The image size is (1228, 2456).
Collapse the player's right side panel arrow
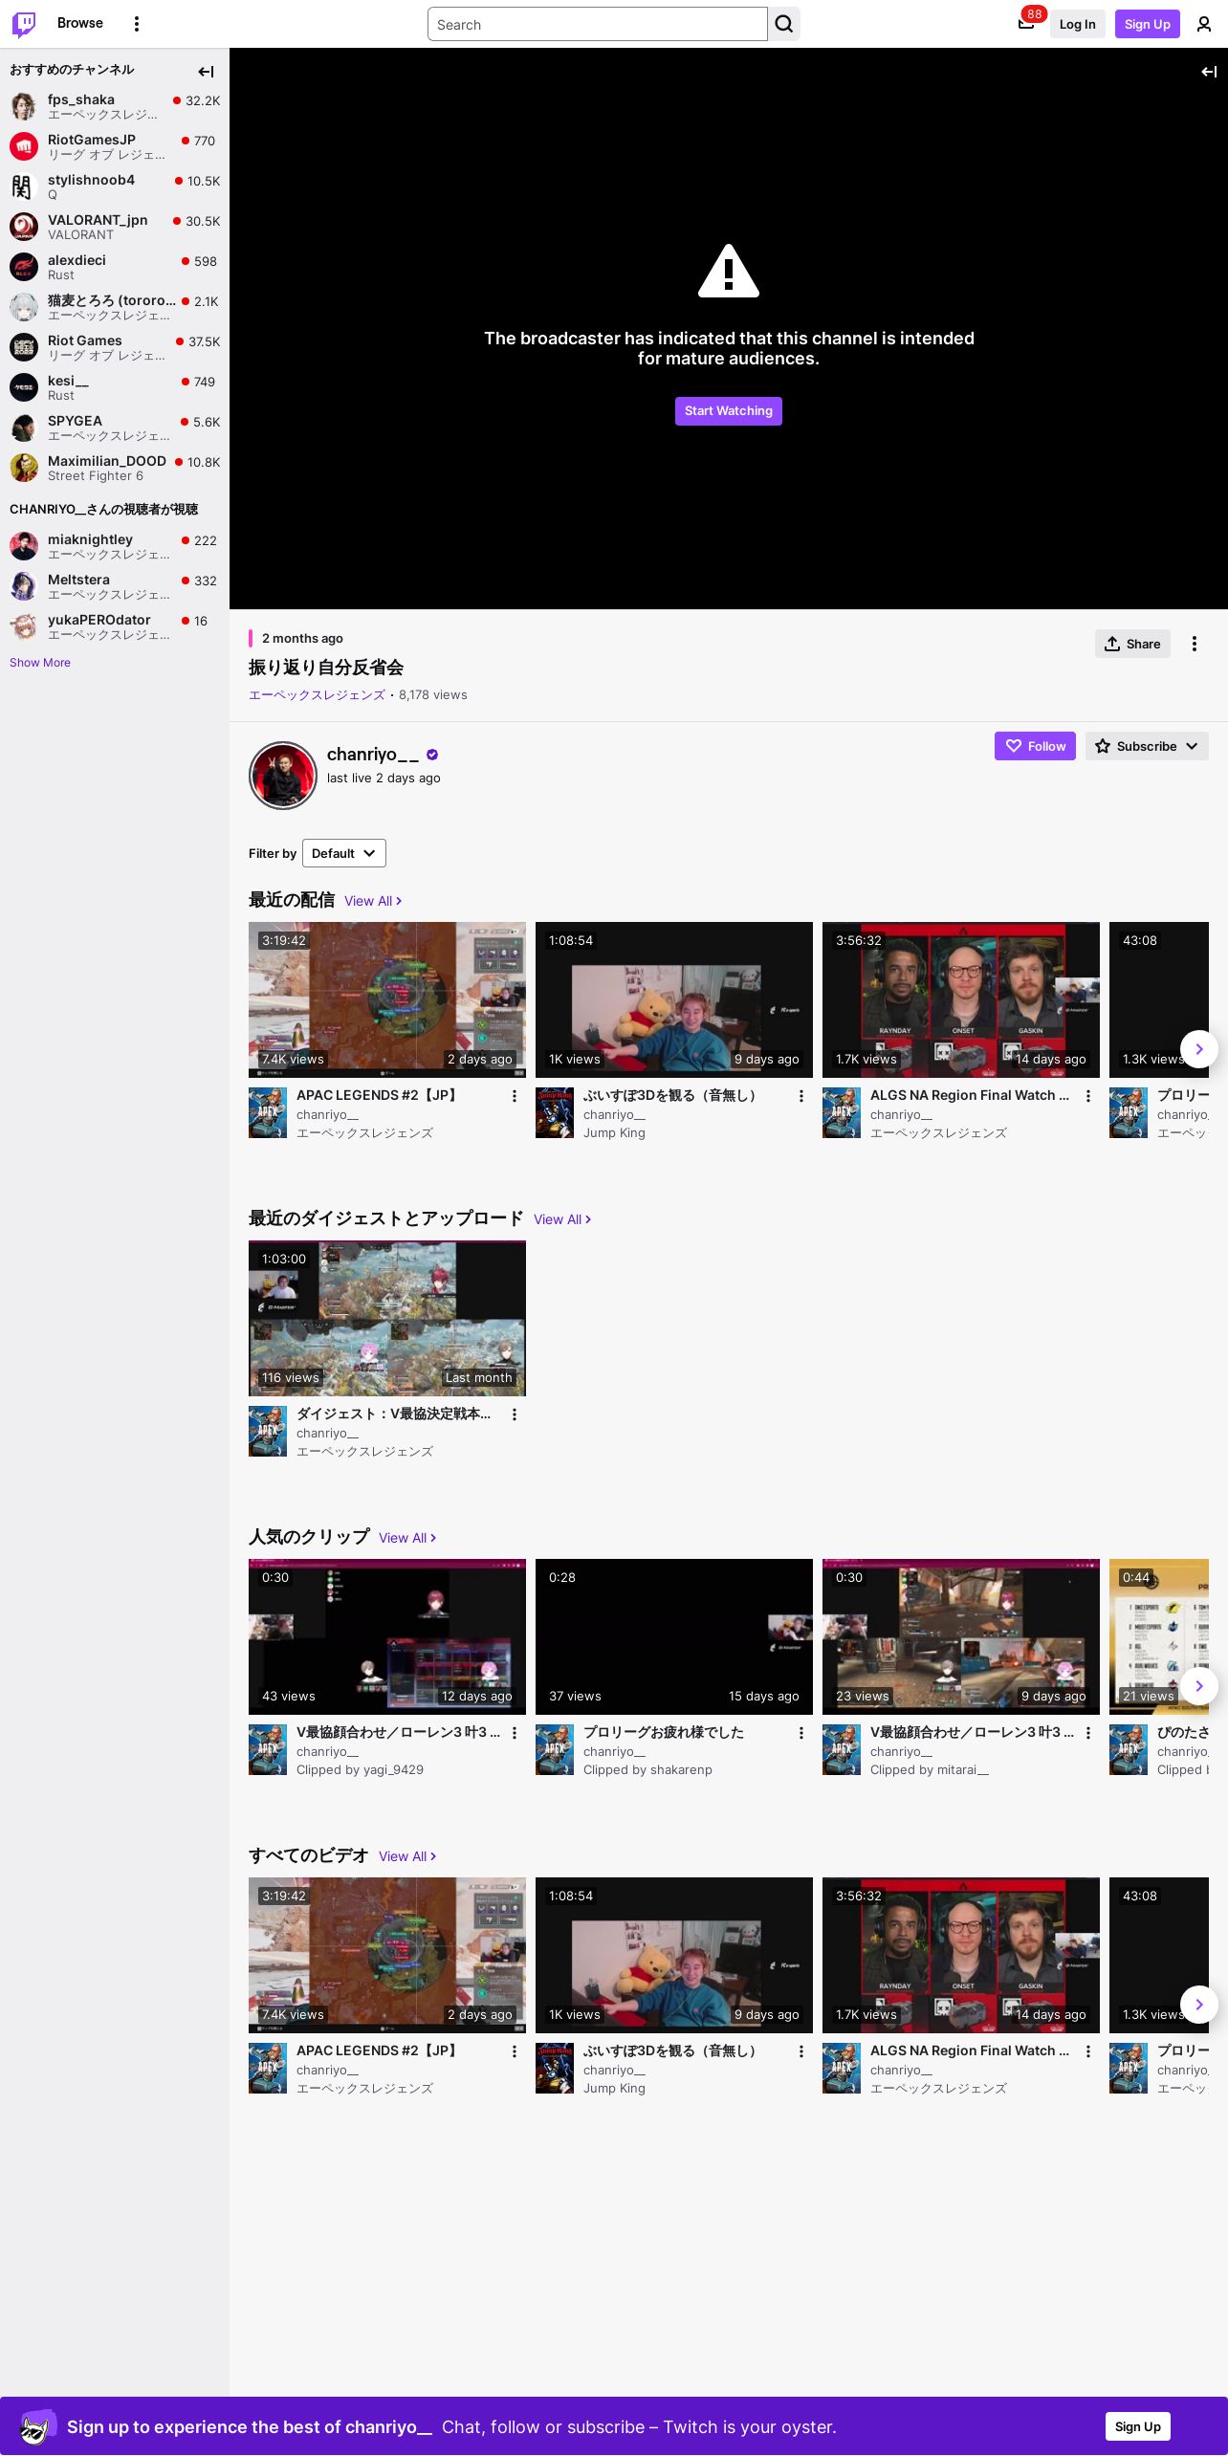pos(1209,72)
